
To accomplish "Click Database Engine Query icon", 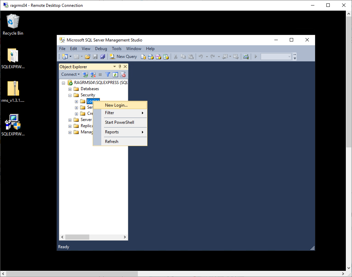I will point(143,57).
